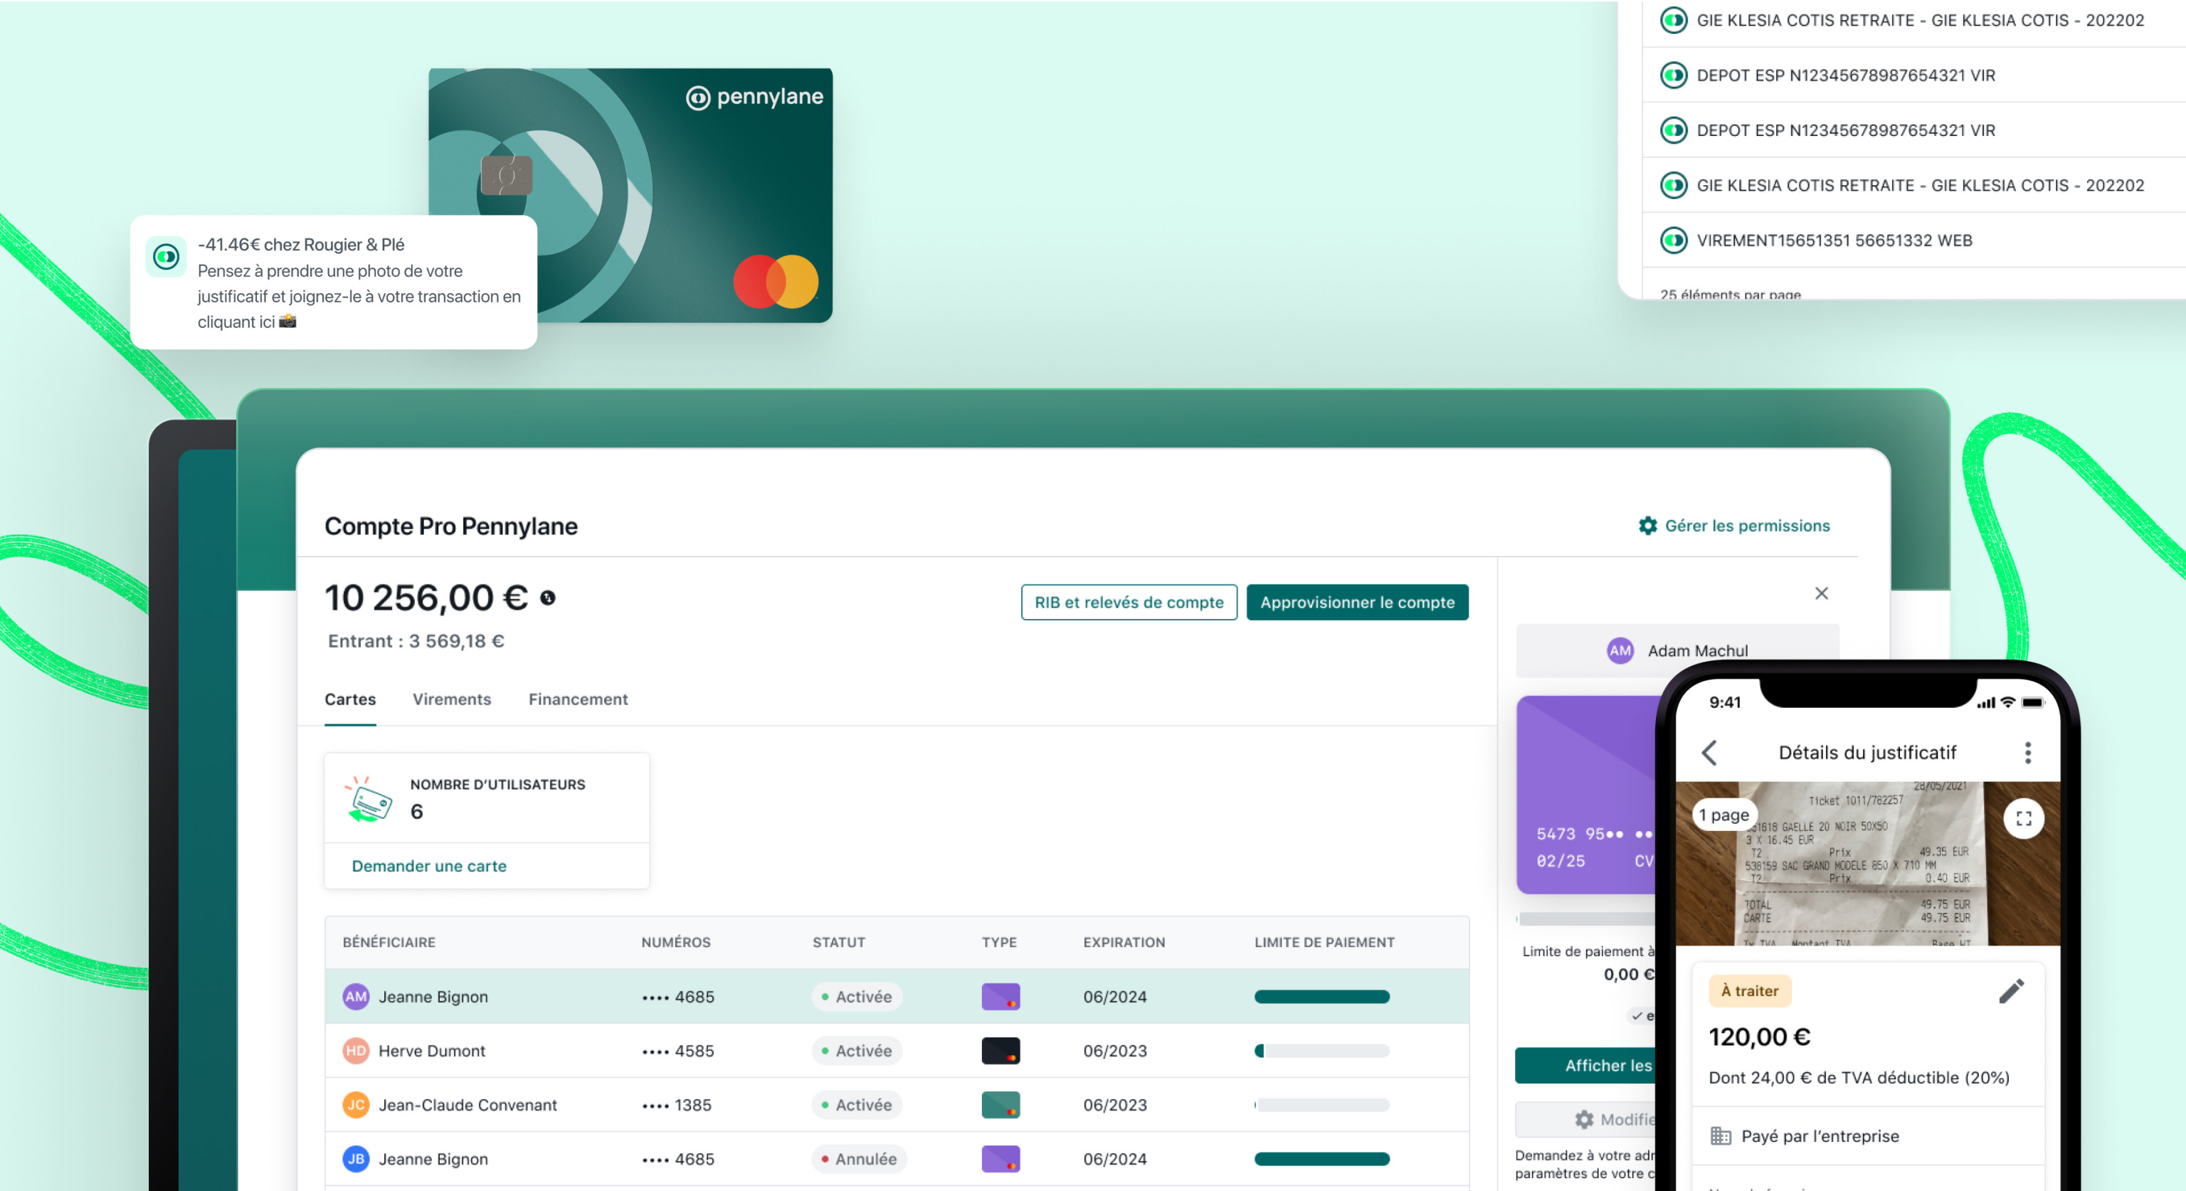
Task: Click the Jean-Claude Convenant name
Action: [x=468, y=1106]
